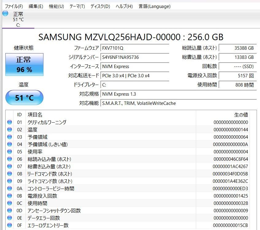Click the blue indicator beside データエラー回数
Viewport: 260px width, 230px height.
tap(10, 218)
